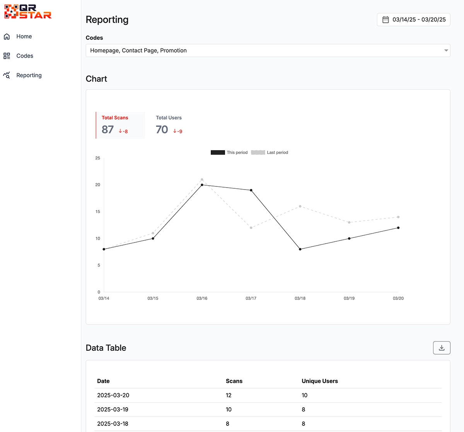Expand the Codes selection dropdown

coord(268,50)
